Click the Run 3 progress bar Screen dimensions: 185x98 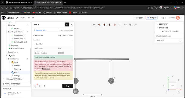[53, 32]
